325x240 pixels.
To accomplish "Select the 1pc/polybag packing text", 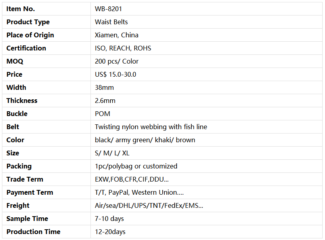I will [136, 166].
